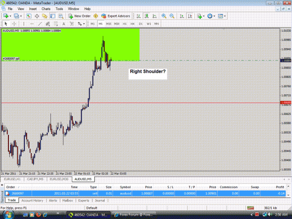
Task: Open the Journal terminal tab
Action: pos(100,200)
